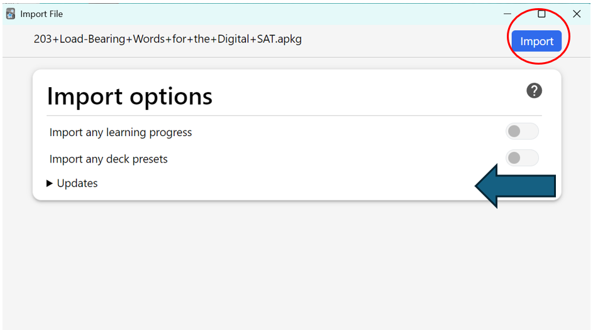Viewport: 593px width, 330px height.
Task: Click empty area below Import options card
Action: pyautogui.click(x=297, y=264)
